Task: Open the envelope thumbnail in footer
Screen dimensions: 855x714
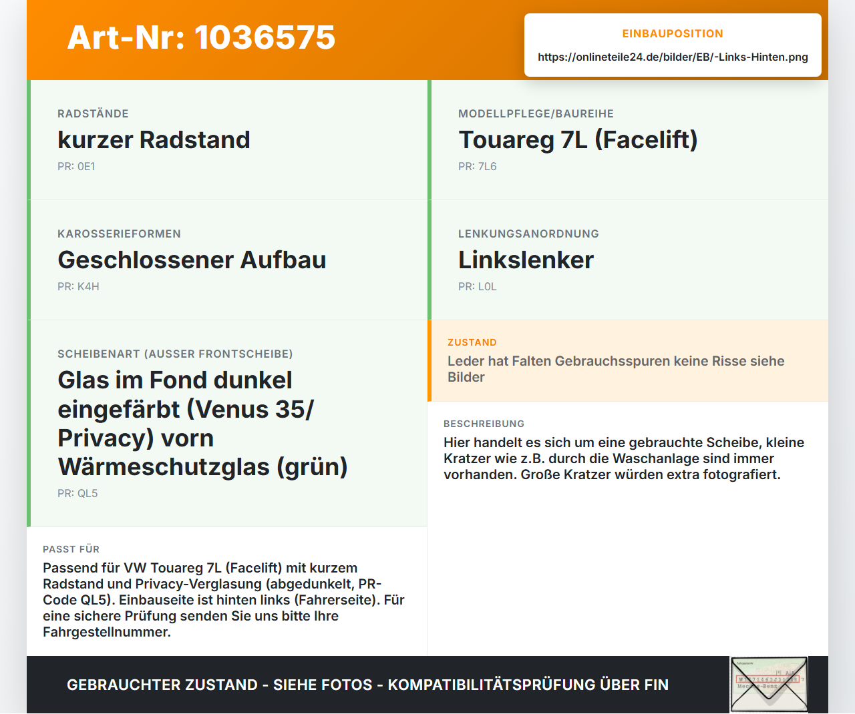Action: [769, 685]
